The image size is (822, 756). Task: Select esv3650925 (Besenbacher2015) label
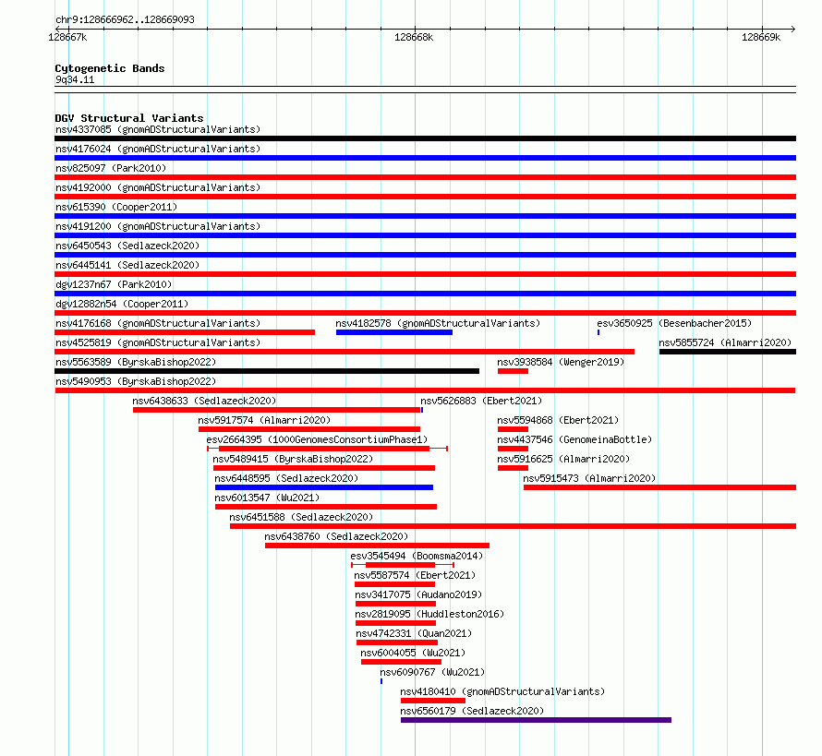point(674,323)
